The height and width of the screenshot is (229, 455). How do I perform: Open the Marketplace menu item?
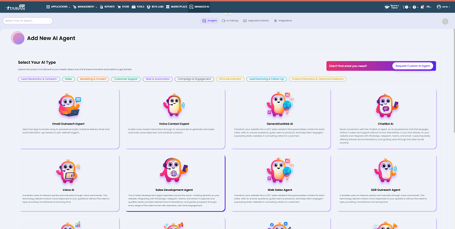176,7
